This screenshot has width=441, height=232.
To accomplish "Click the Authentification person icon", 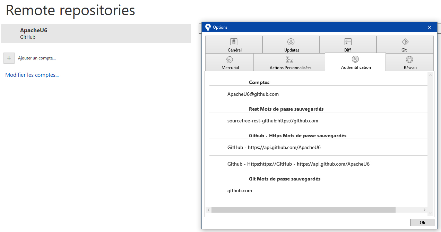I will [355, 59].
